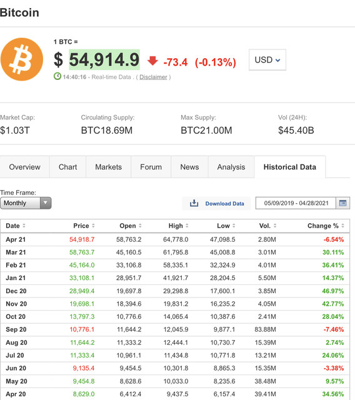
Task: Open the USD currency dropdown
Action: (267, 60)
